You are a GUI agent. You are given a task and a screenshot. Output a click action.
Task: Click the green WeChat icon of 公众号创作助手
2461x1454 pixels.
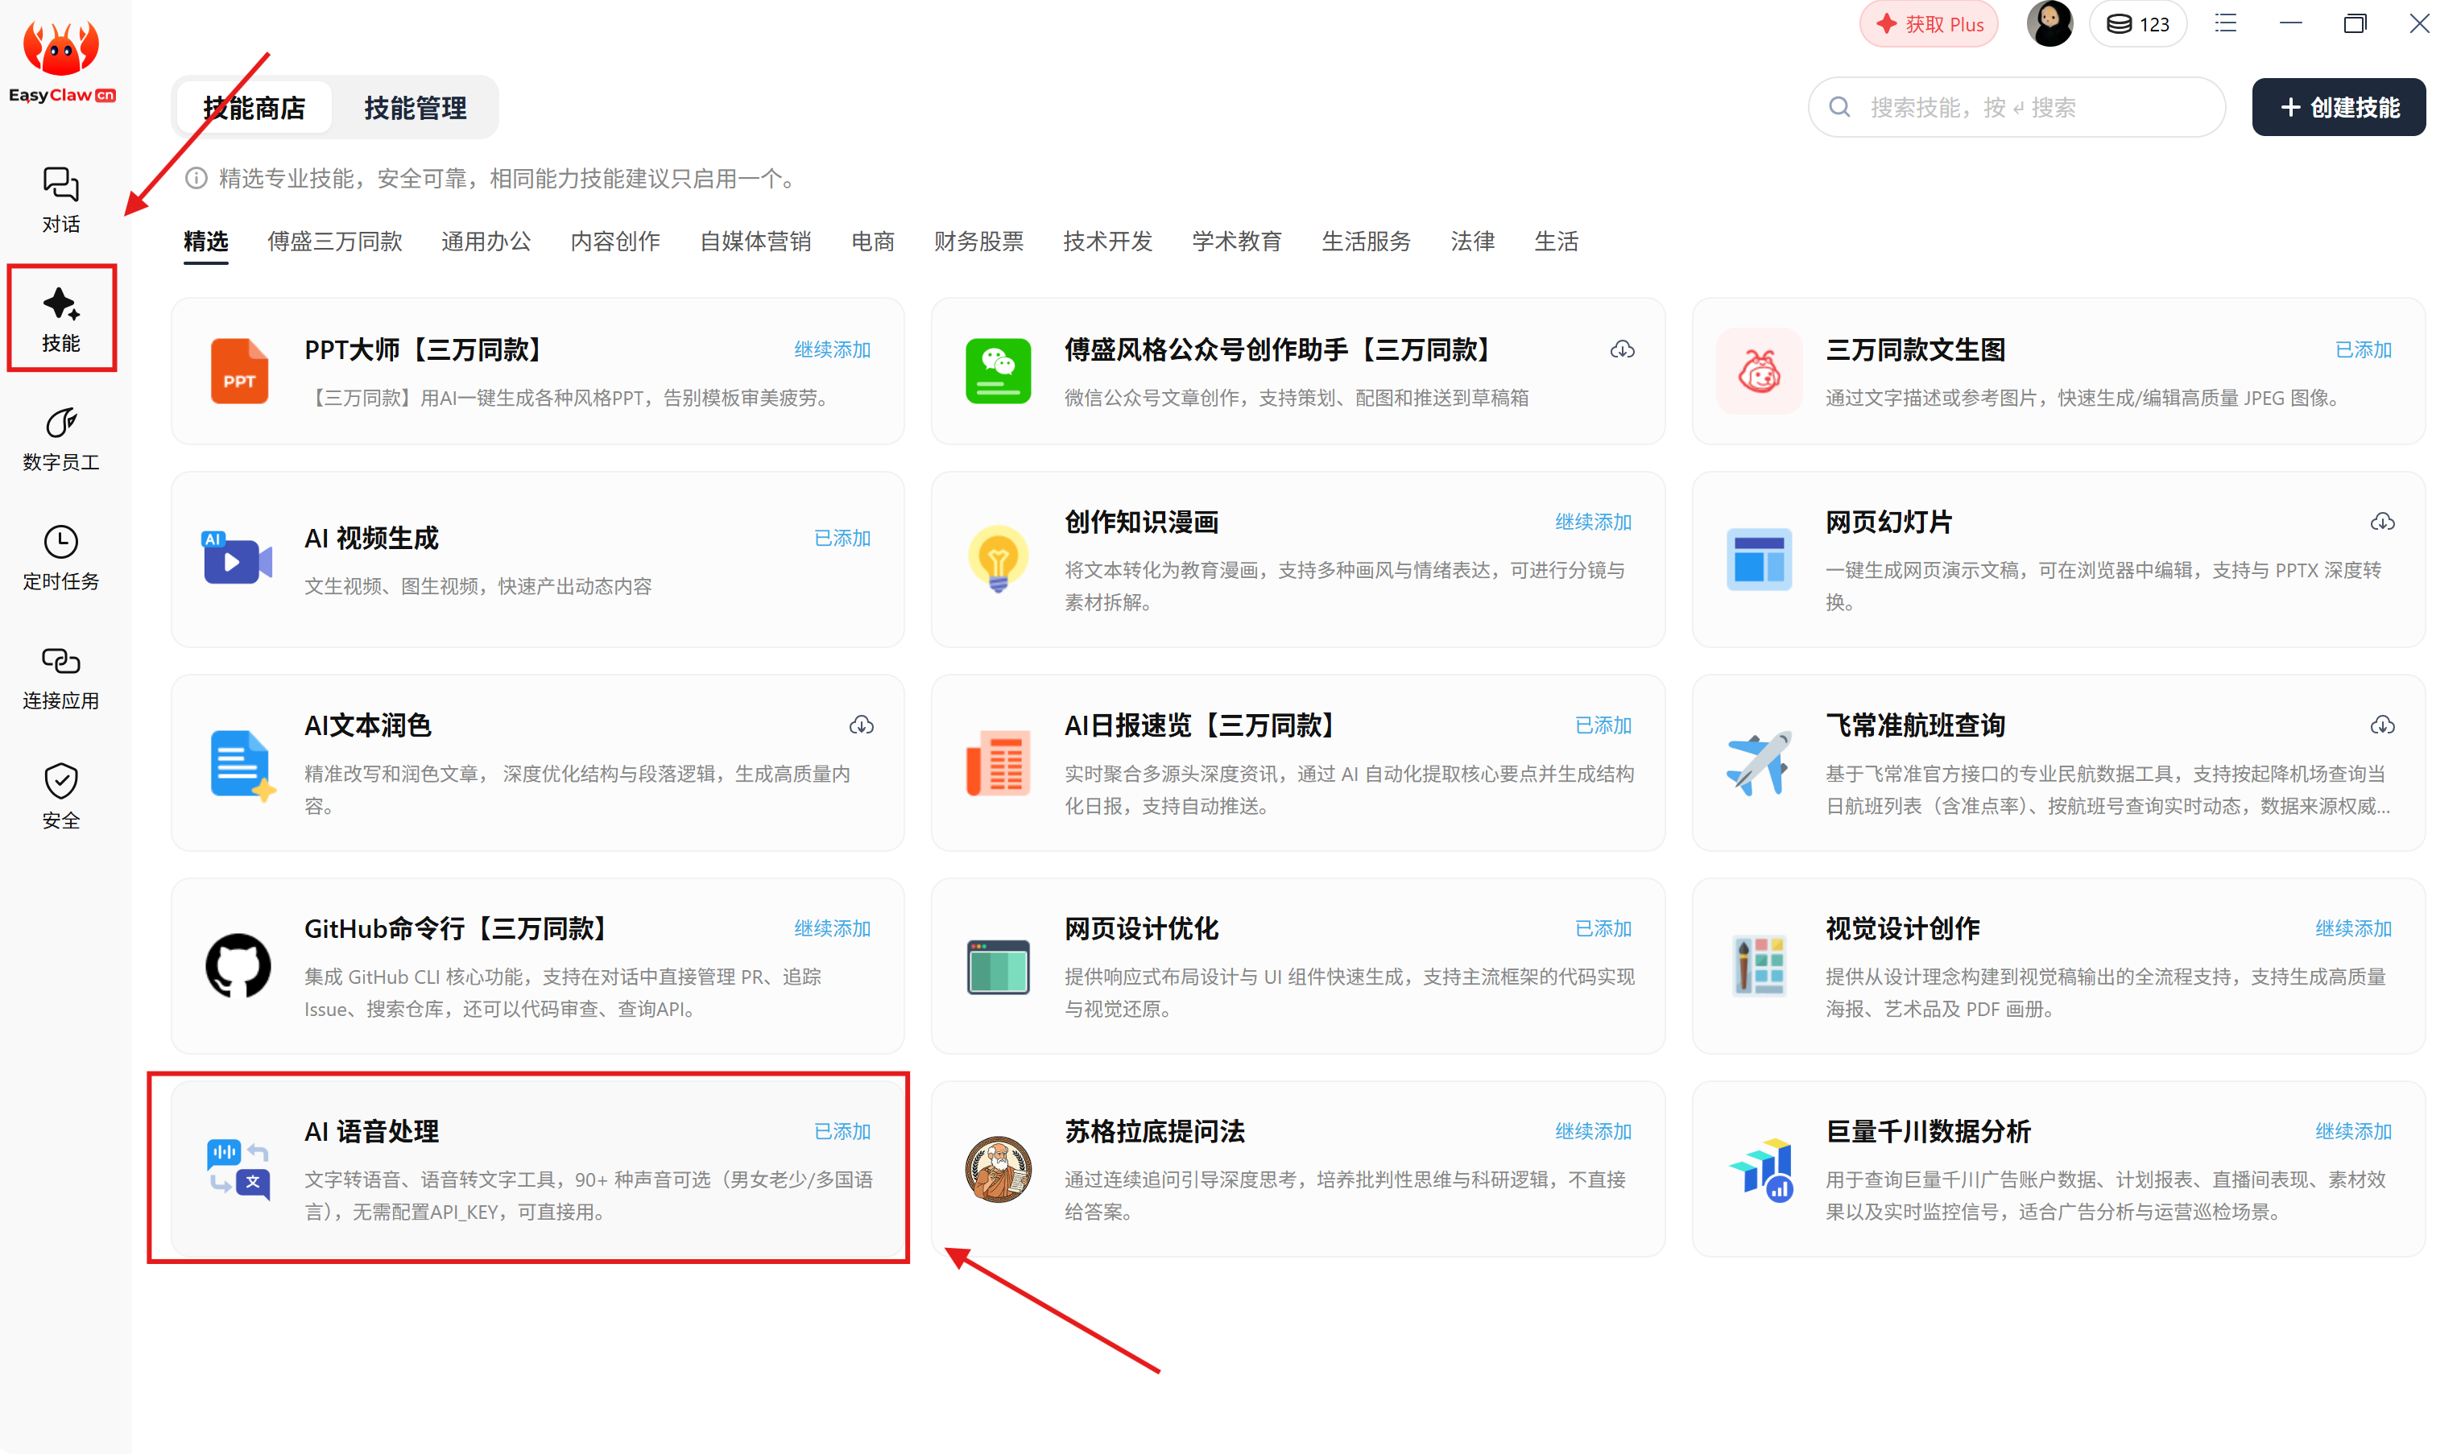point(998,371)
